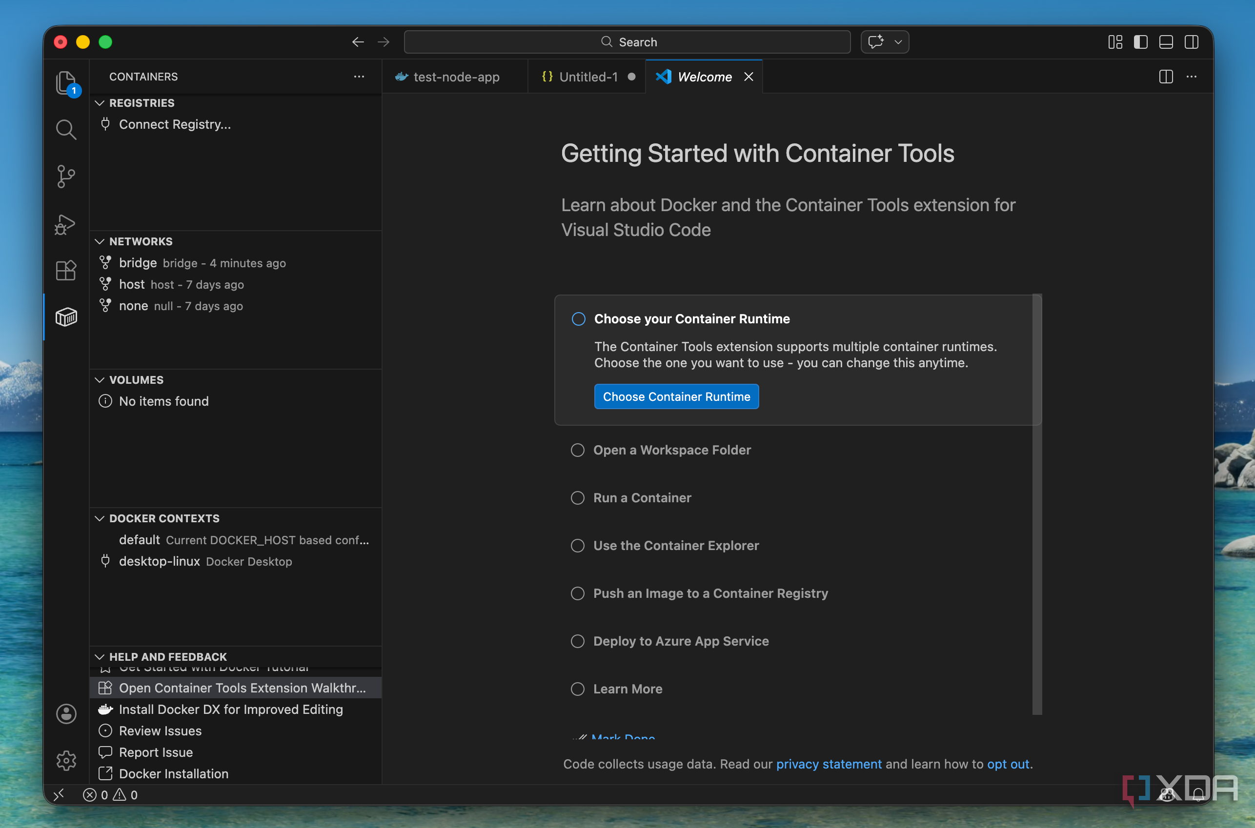The height and width of the screenshot is (828, 1255).
Task: Switch to the Untitled-1 tab
Action: pyautogui.click(x=587, y=77)
